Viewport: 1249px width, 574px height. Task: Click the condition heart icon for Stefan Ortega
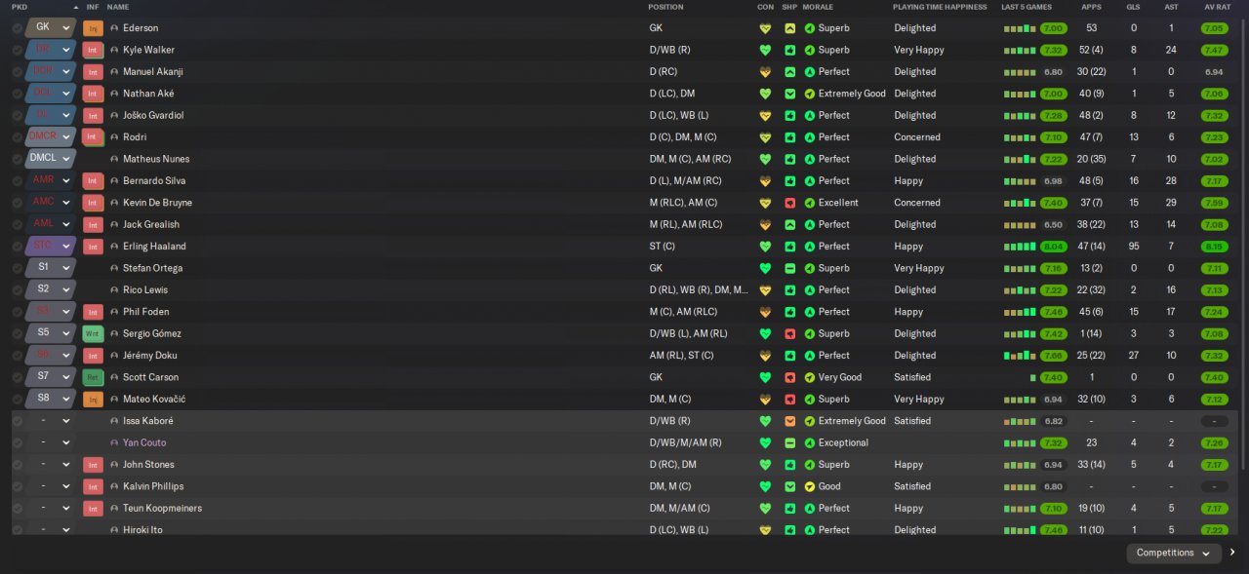pyautogui.click(x=765, y=268)
